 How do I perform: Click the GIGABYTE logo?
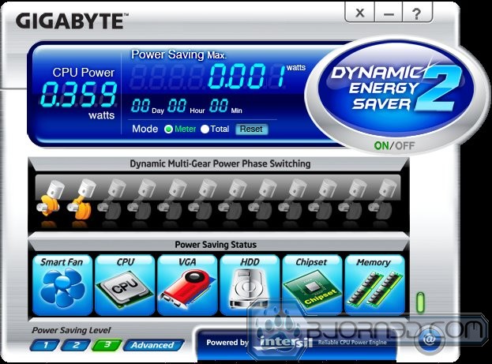click(72, 21)
